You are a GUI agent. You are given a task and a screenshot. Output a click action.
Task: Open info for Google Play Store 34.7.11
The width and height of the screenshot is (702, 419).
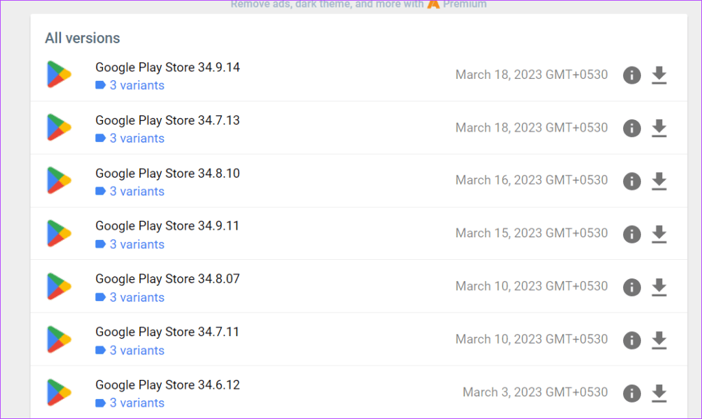(631, 339)
